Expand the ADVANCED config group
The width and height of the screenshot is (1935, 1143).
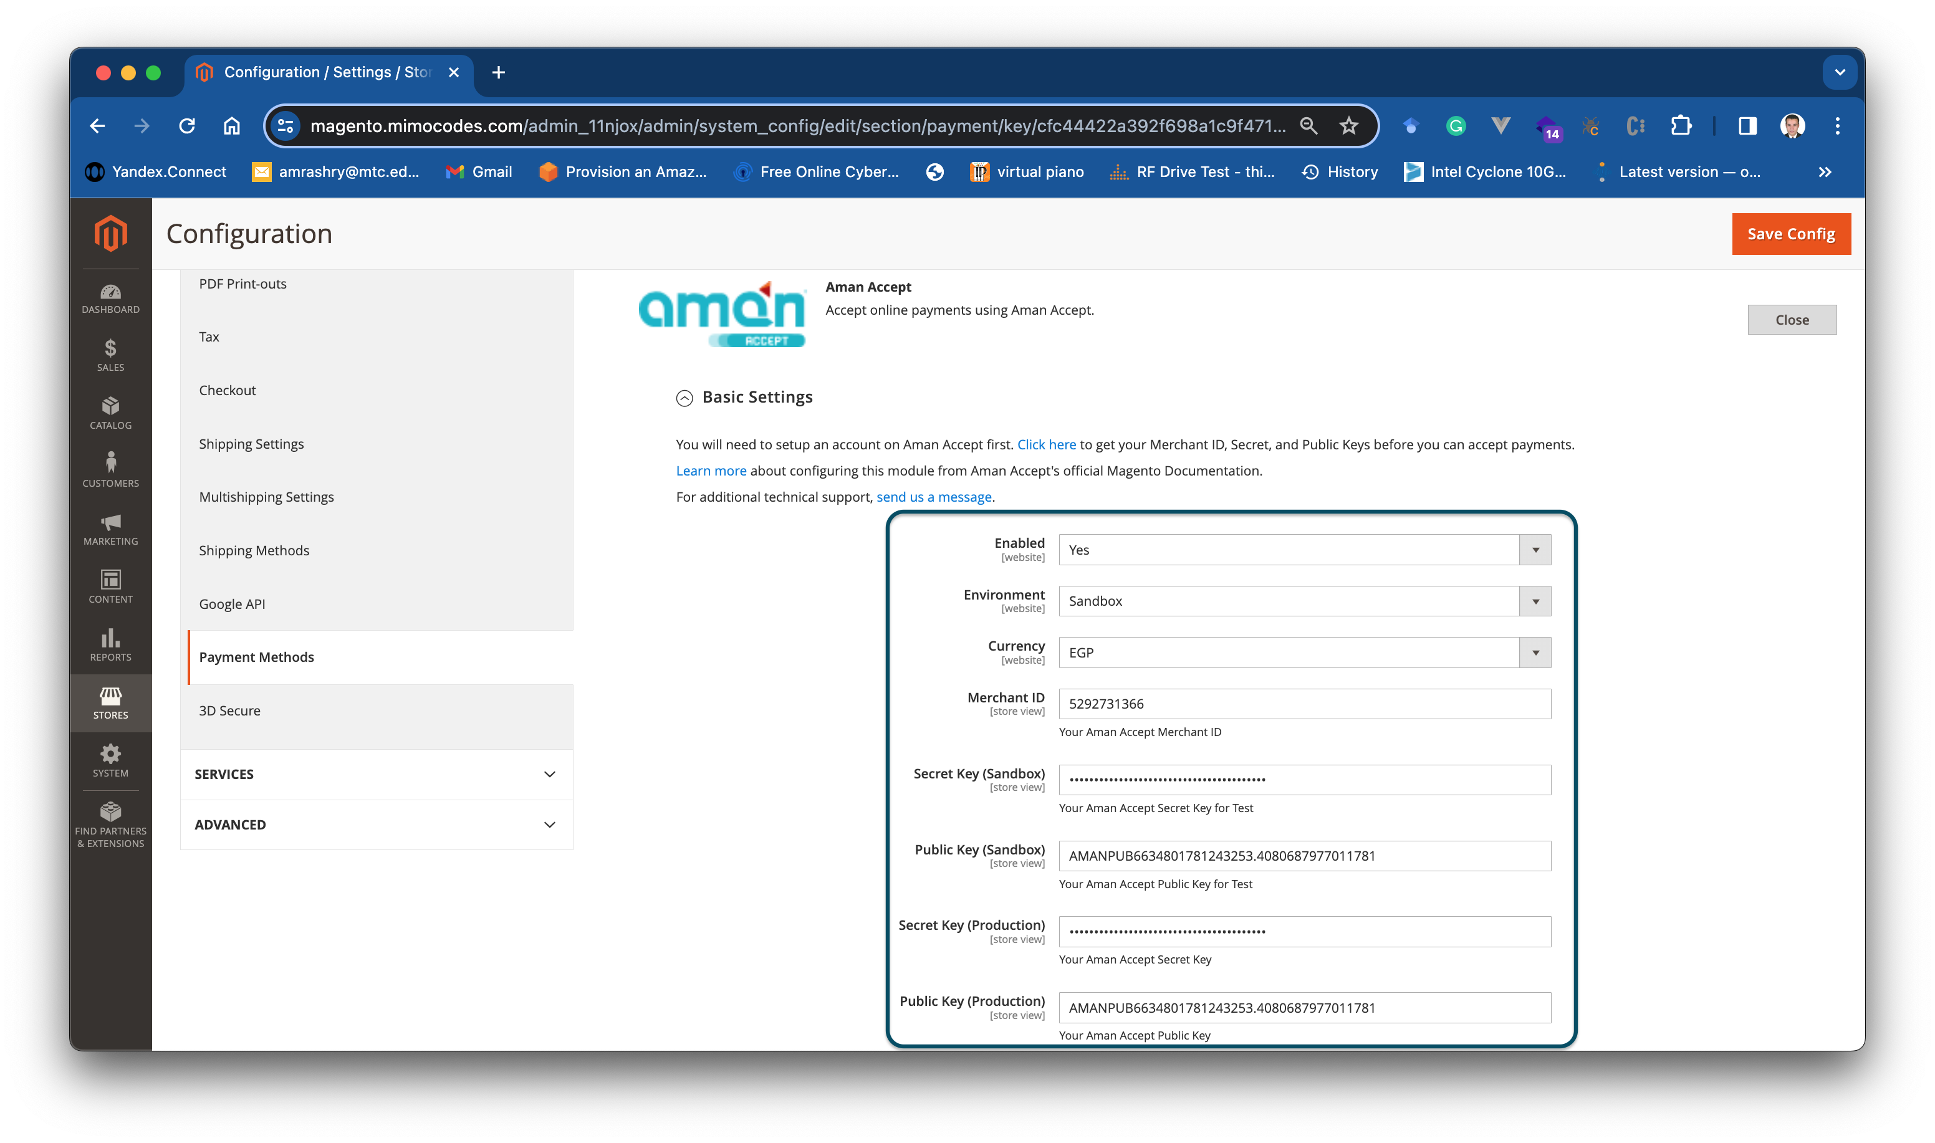pyautogui.click(x=376, y=824)
